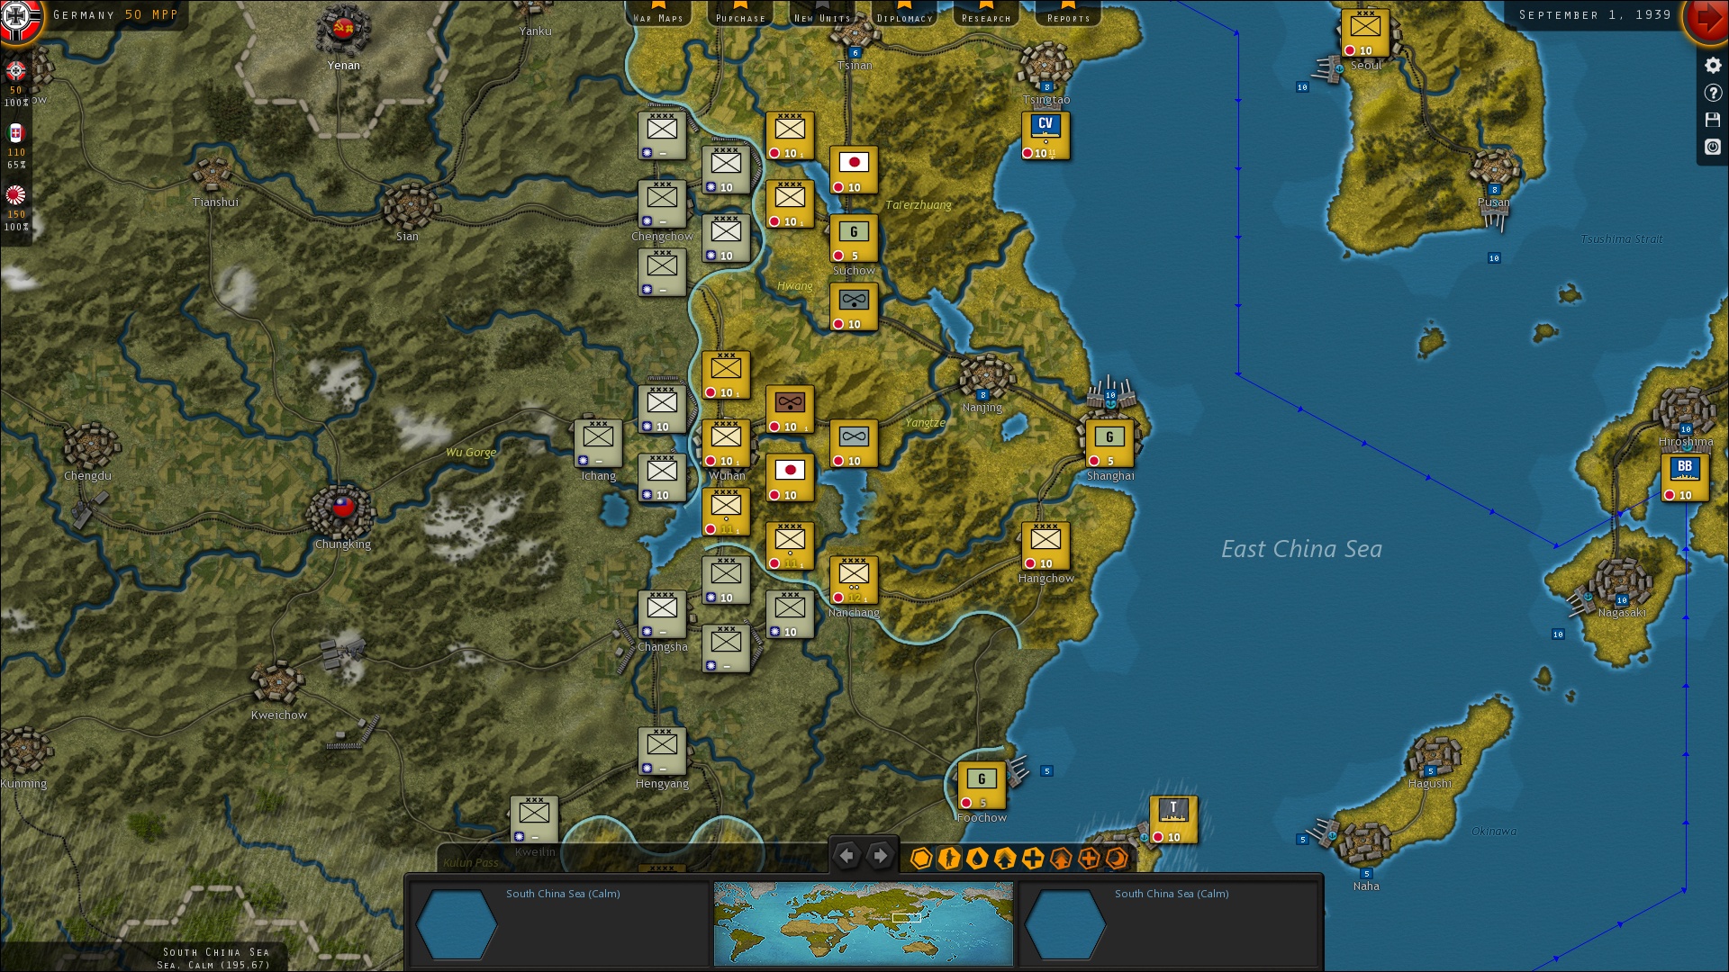Go to previous unit with left arrow

point(846,856)
